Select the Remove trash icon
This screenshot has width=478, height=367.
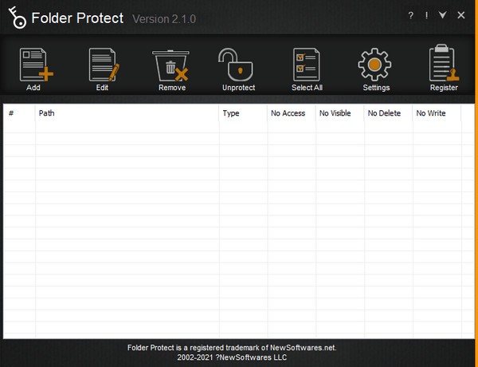171,65
